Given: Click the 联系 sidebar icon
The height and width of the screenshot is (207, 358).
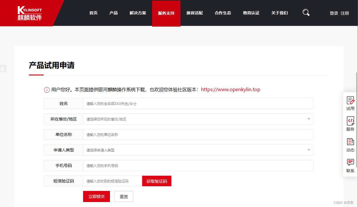Looking at the screenshot, I should click(x=350, y=165).
